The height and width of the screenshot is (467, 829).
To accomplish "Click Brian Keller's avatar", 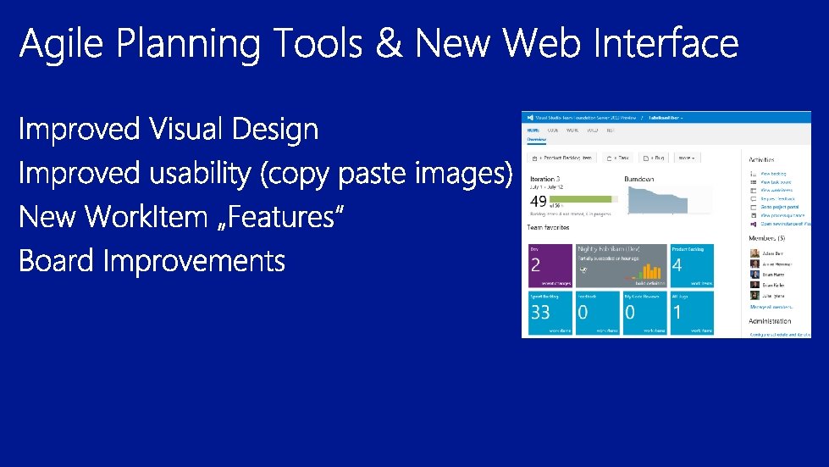I will 754,285.
